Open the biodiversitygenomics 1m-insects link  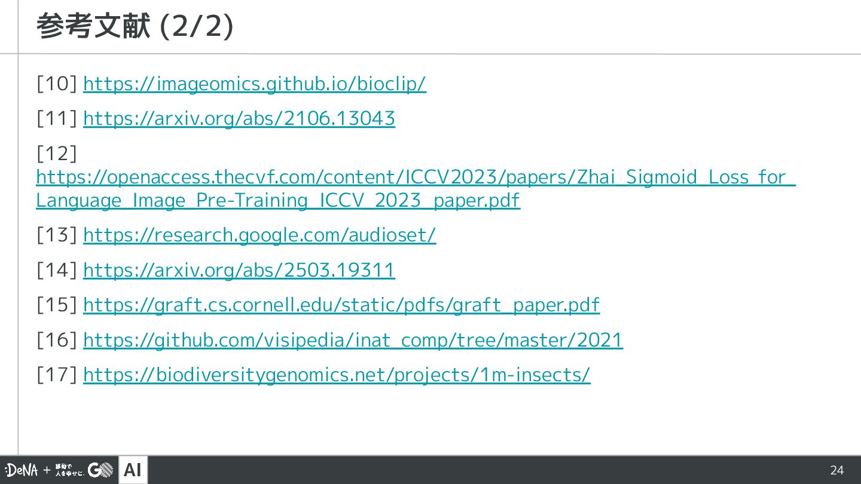tap(337, 375)
